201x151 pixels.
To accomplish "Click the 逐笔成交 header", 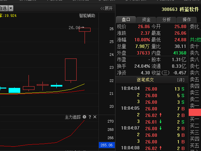I will pyautogui.click(x=145, y=80).
